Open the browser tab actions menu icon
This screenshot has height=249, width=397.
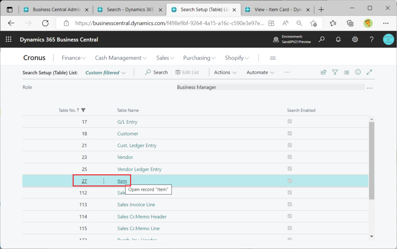click(10, 10)
